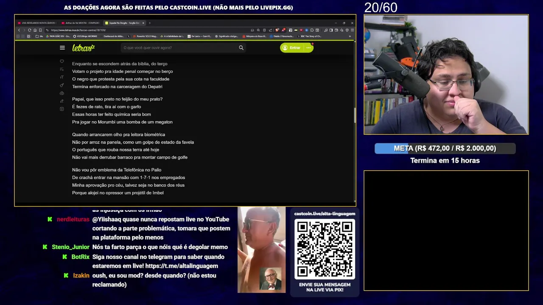Click the castcoin QR code
This screenshot has height=305, width=543.
[325, 249]
